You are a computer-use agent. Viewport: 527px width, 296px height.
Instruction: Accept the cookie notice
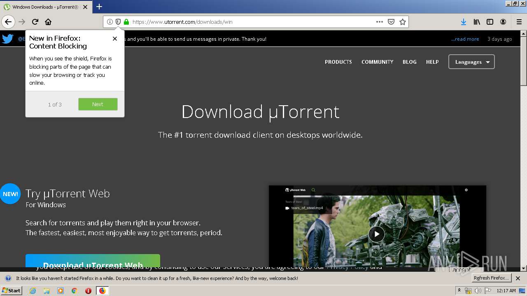coord(459,270)
